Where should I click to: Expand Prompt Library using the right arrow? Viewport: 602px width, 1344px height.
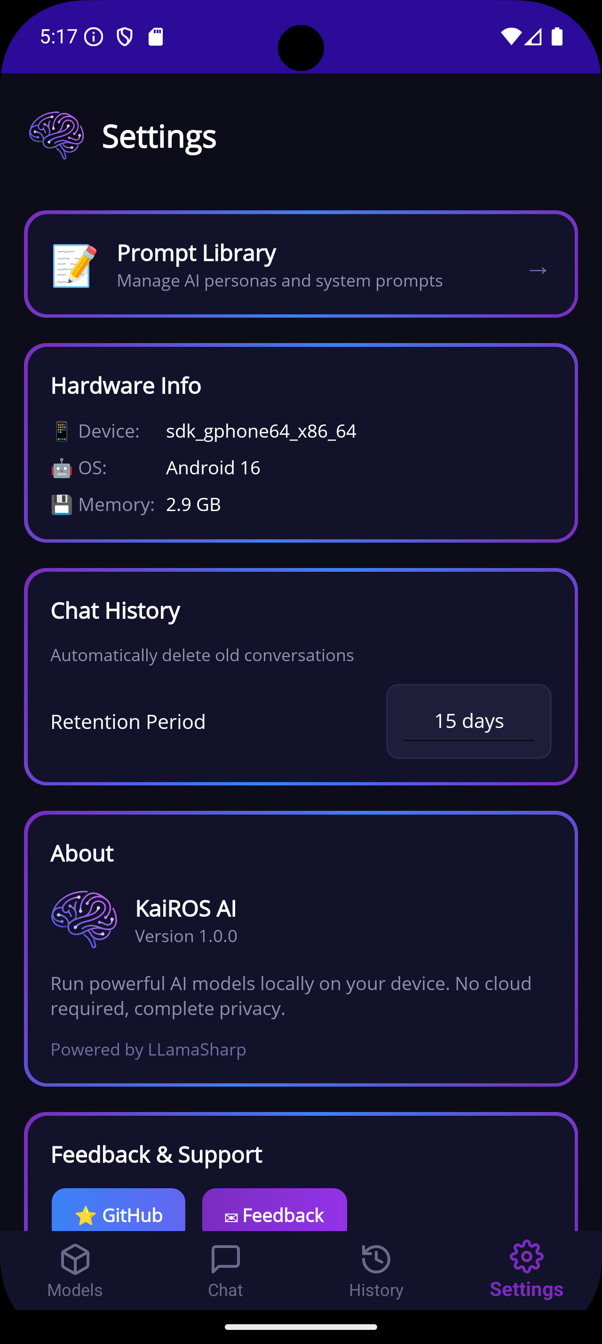click(538, 270)
